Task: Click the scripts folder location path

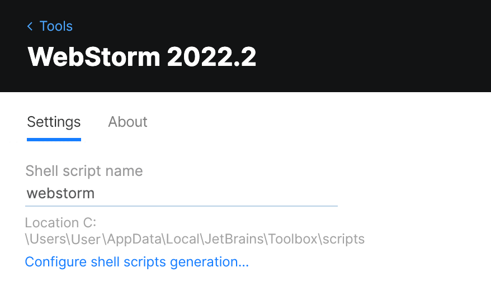Action: coord(195,239)
